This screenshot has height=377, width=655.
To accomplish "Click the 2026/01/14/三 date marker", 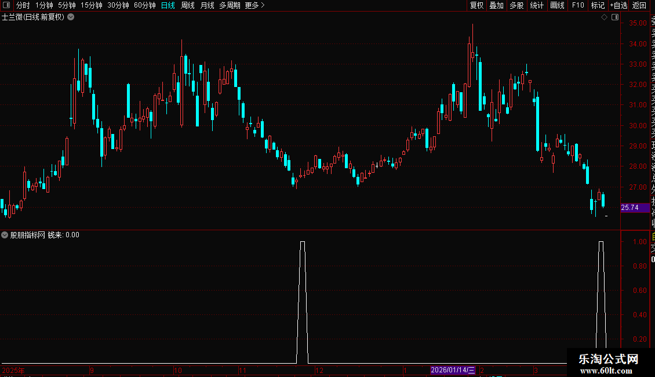I will 453,370.
